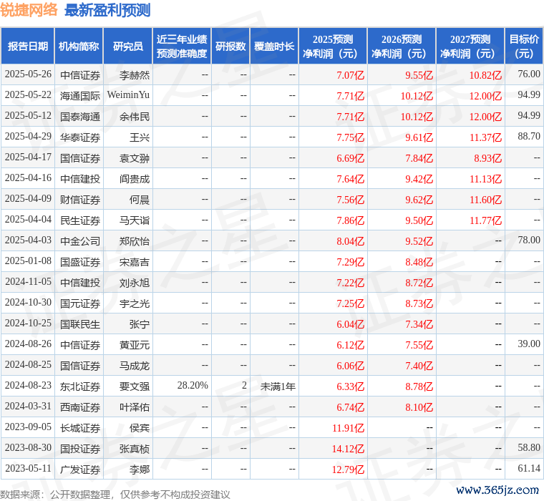The image size is (544, 501).
Task: Click the 研究员 column header
Action: (128, 46)
